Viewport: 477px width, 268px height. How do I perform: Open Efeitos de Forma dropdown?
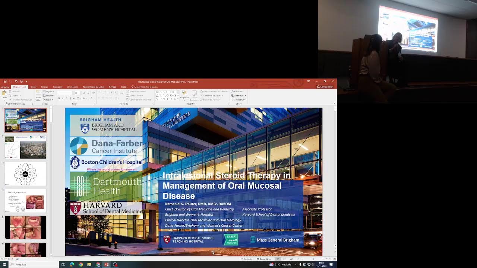(211, 99)
